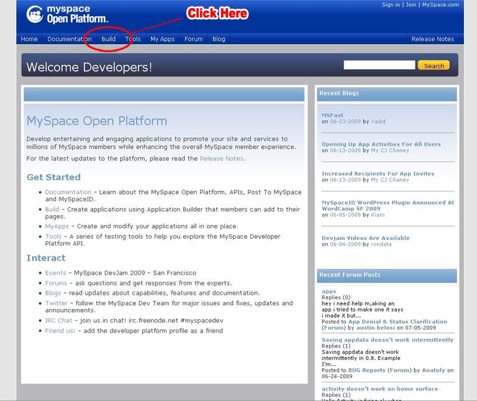The width and height of the screenshot is (477, 401).
Task: Click the Recent Blogs panel header
Action: (387, 93)
